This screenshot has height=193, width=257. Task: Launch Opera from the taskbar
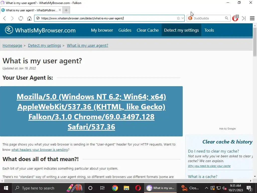pyautogui.click(x=138, y=188)
